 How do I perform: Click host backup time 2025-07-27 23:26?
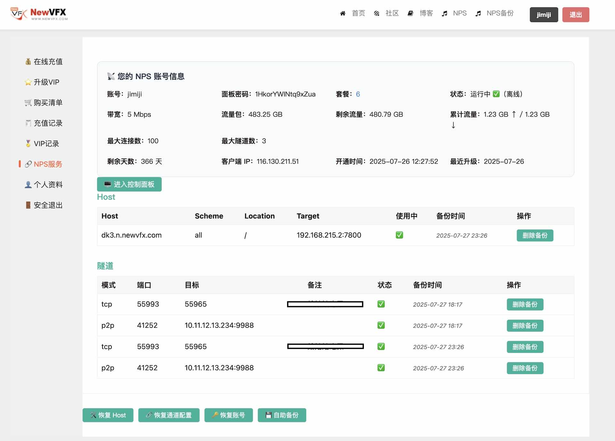point(462,235)
